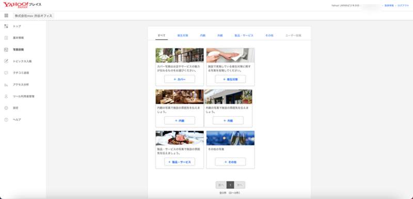Click the 写真投稿 sidebar icon
Image resolution: width=413 pixels, height=199 pixels.
tap(6, 50)
